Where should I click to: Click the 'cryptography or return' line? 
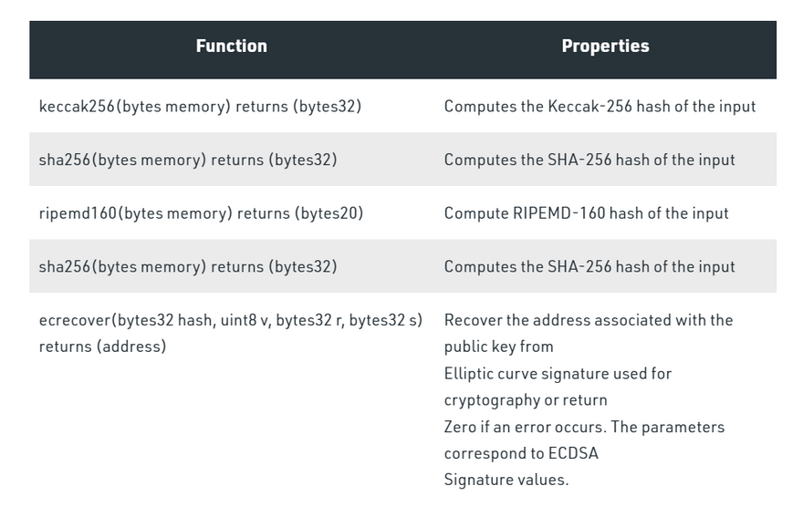tap(526, 400)
